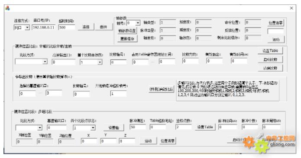Click the 设置Table button next to 坐标点数
The image size is (301, 158).
205,127
